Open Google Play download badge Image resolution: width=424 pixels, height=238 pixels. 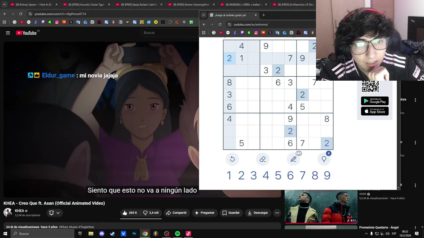click(x=375, y=101)
